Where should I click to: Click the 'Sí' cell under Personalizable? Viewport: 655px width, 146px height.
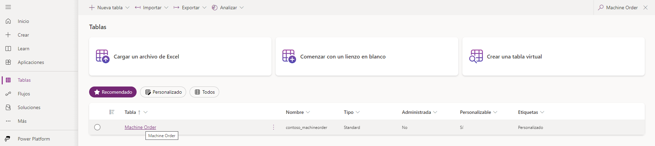pyautogui.click(x=462, y=128)
